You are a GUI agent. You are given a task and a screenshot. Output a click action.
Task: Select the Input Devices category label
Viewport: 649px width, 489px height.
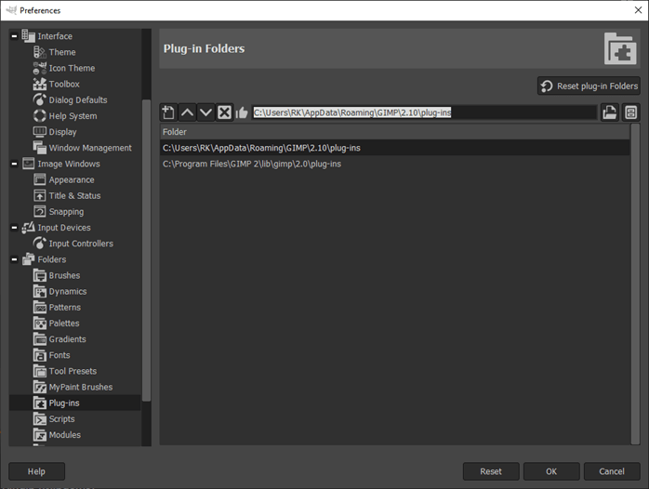pos(64,228)
